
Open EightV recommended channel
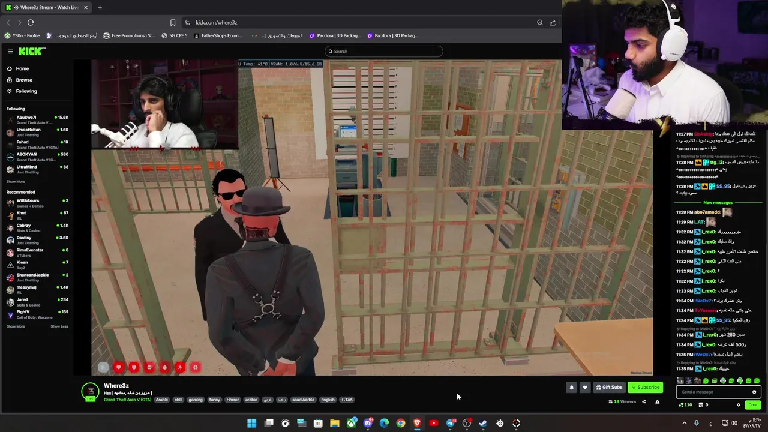click(37, 314)
